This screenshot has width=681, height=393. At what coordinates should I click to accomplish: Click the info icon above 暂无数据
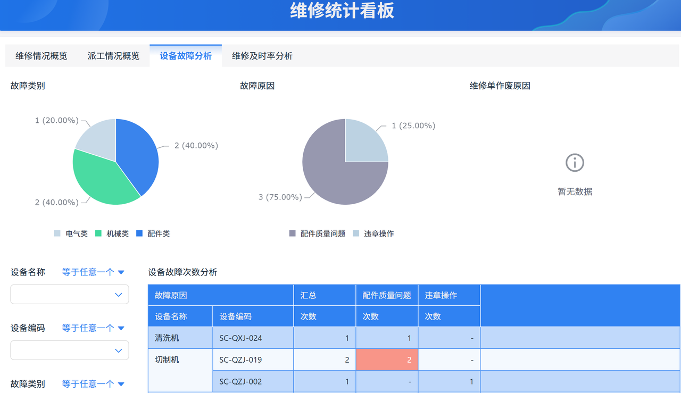pyautogui.click(x=575, y=163)
